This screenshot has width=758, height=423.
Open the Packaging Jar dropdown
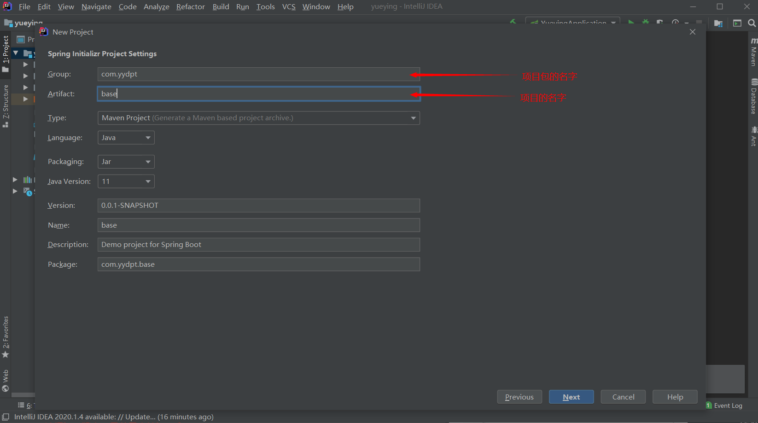point(126,162)
